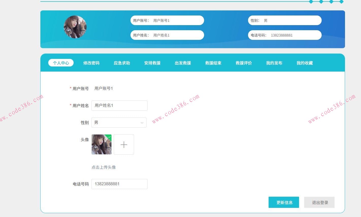Click the 点击上传头像 link

click(x=104, y=167)
